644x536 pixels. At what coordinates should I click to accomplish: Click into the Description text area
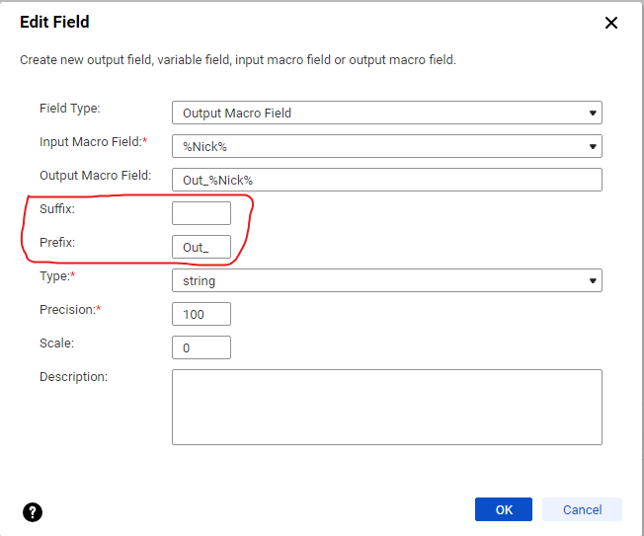386,407
